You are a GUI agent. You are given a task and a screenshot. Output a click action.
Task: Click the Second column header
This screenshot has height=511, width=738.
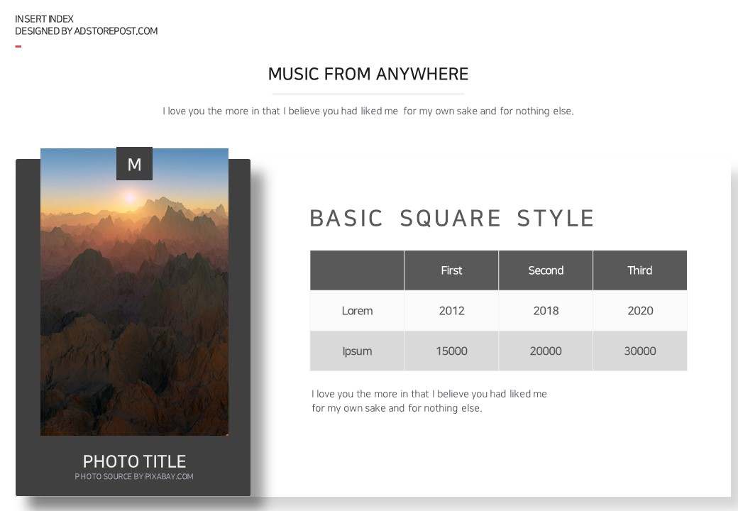(x=546, y=270)
